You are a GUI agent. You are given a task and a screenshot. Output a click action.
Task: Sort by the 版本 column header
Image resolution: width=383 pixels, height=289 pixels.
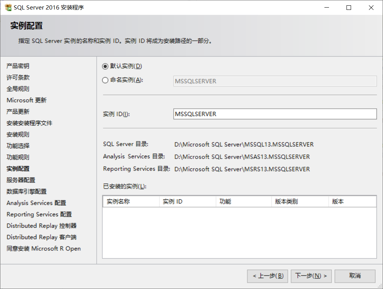click(x=351, y=201)
